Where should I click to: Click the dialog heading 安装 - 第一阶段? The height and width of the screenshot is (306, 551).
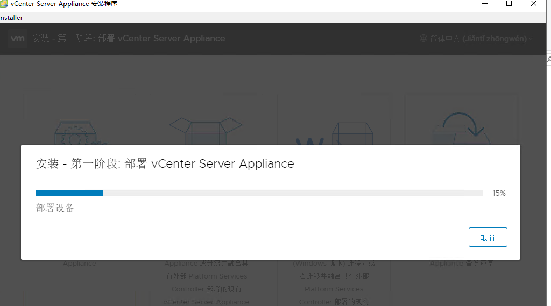165,164
